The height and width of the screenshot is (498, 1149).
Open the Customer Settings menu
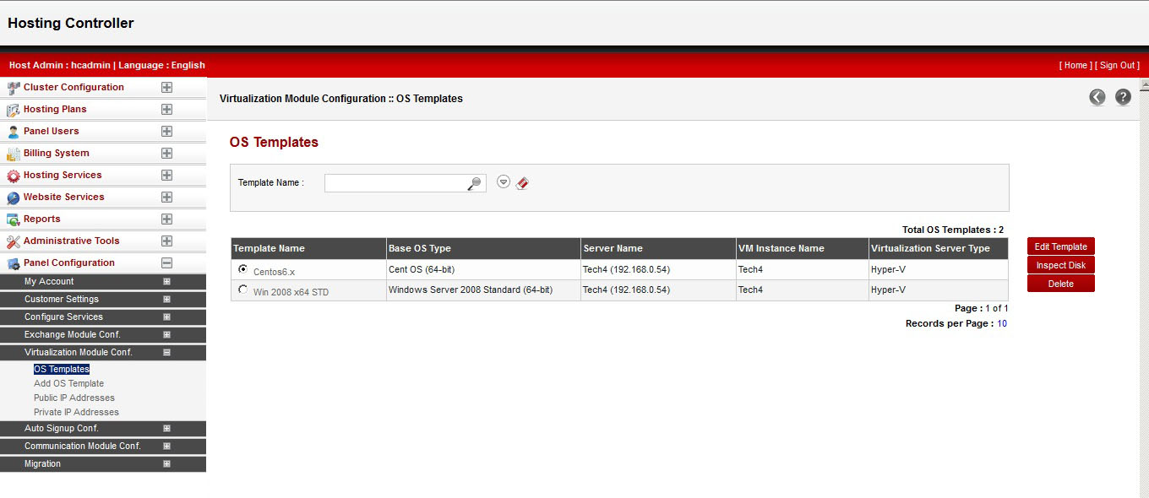(62, 299)
